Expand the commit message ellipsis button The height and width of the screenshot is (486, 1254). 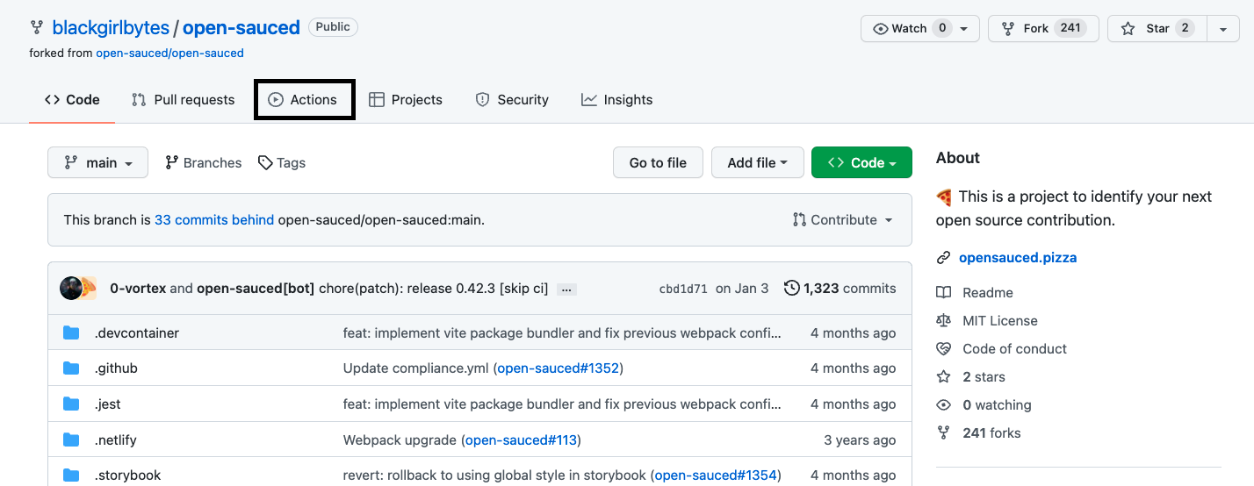click(566, 289)
